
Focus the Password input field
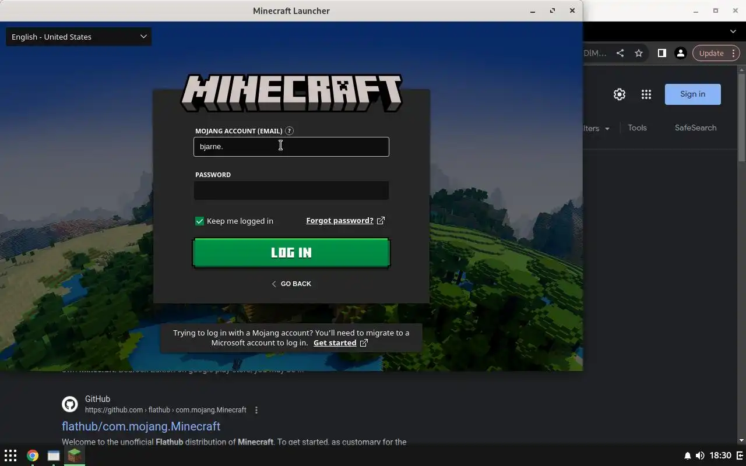291,190
